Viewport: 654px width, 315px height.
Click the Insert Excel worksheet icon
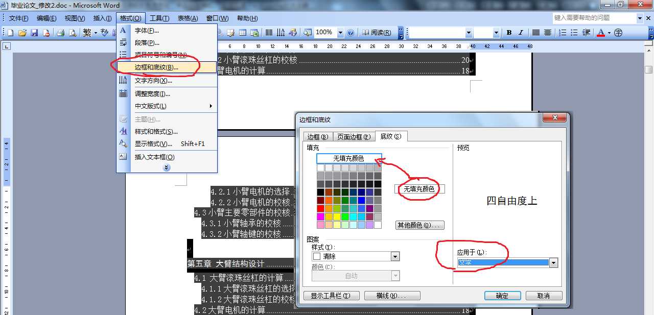tap(255, 33)
